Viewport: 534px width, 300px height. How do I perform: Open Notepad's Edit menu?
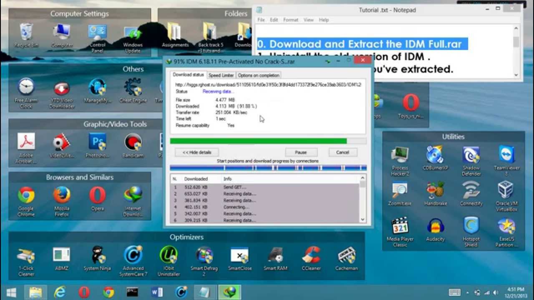click(274, 20)
